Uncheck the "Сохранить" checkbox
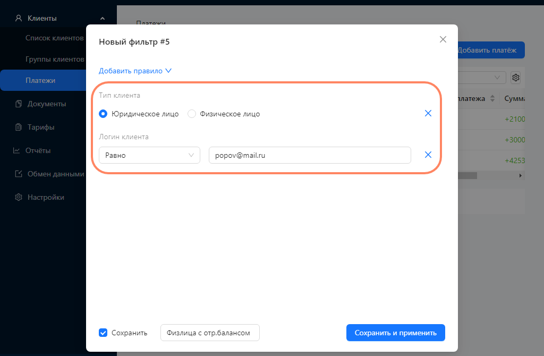Screen dimensions: 544x356 point(103,333)
